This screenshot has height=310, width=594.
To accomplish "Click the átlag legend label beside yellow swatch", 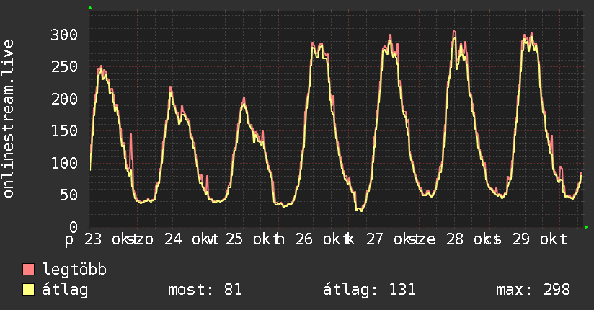I will (x=65, y=290).
